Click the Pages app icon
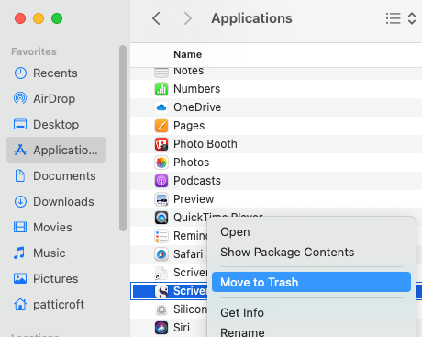The height and width of the screenshot is (337, 422). click(161, 126)
